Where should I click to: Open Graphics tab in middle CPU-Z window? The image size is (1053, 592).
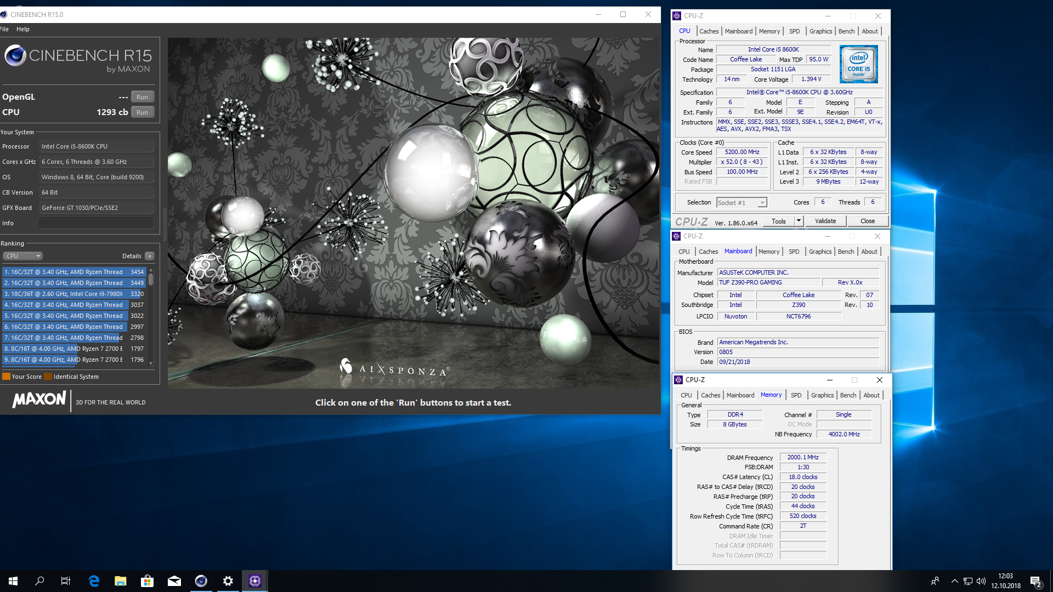click(x=820, y=252)
